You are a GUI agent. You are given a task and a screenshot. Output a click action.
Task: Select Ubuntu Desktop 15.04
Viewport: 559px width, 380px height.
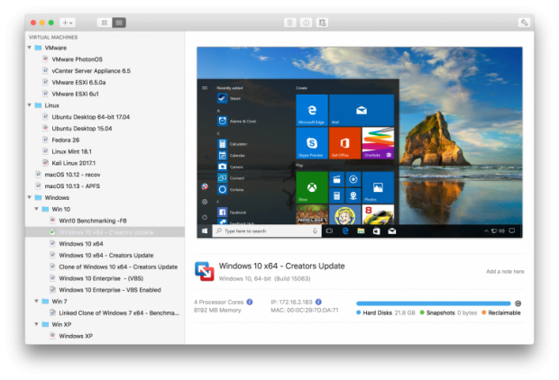pyautogui.click(x=82, y=129)
